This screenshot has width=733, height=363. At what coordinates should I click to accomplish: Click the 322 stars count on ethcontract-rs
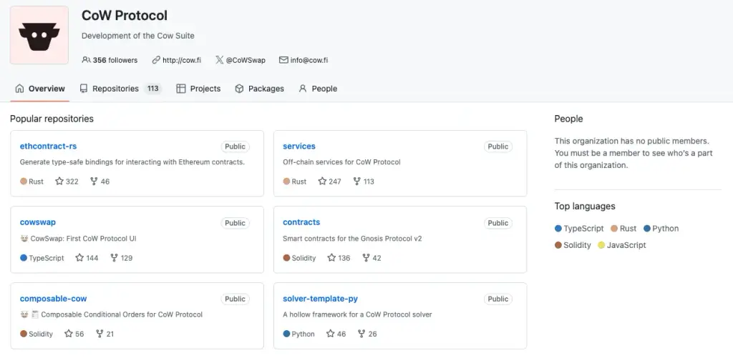tap(72, 181)
